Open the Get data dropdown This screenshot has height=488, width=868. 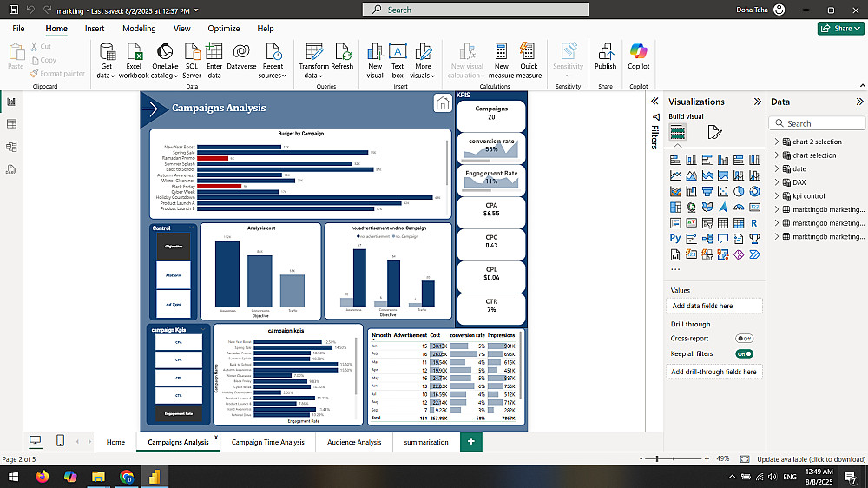point(106,61)
